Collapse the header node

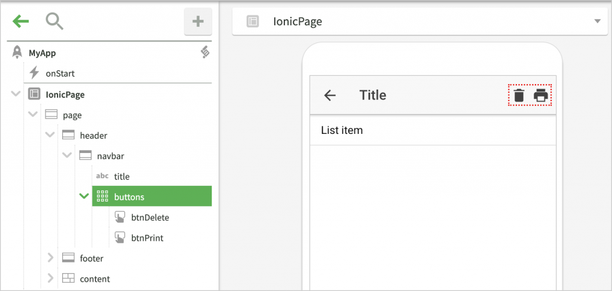pos(50,136)
